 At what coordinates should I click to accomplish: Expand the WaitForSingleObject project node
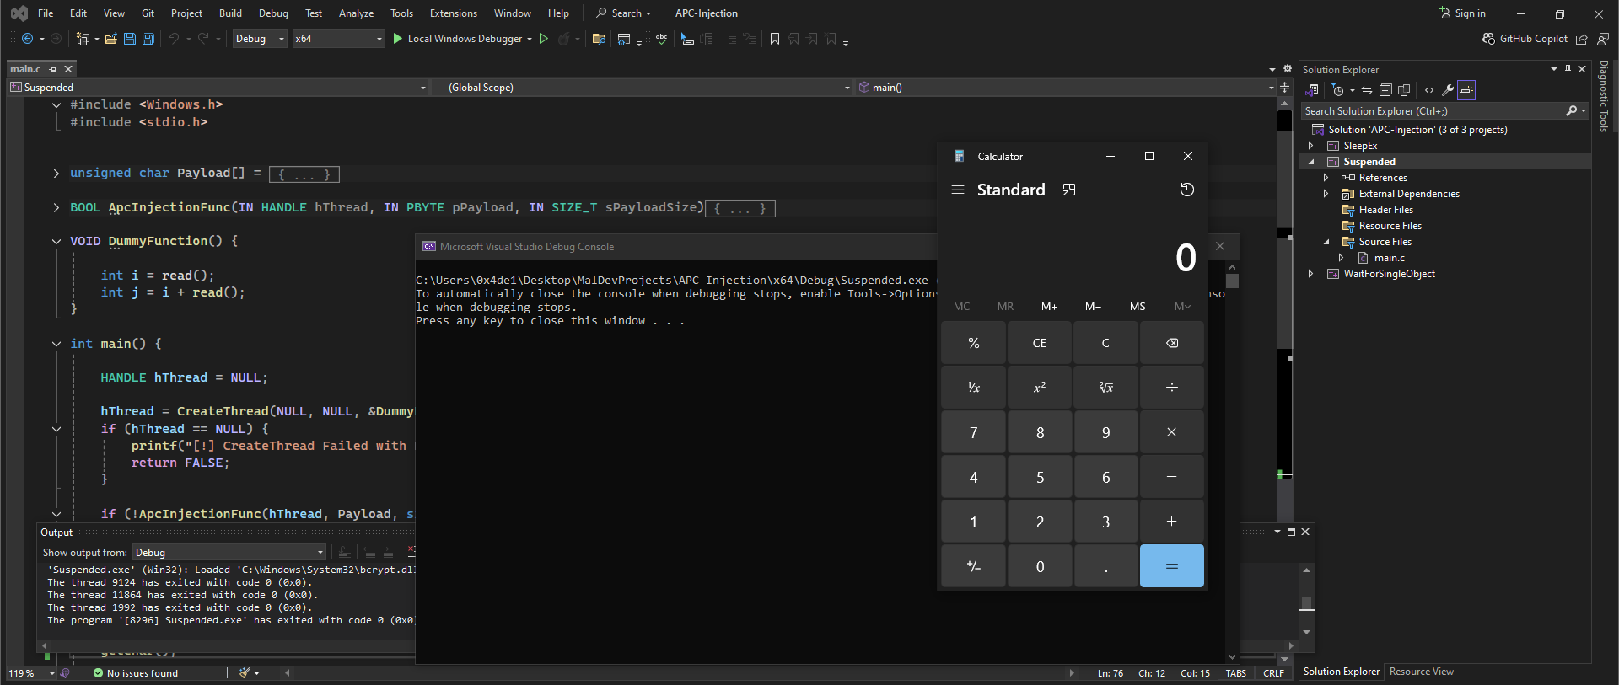point(1311,274)
